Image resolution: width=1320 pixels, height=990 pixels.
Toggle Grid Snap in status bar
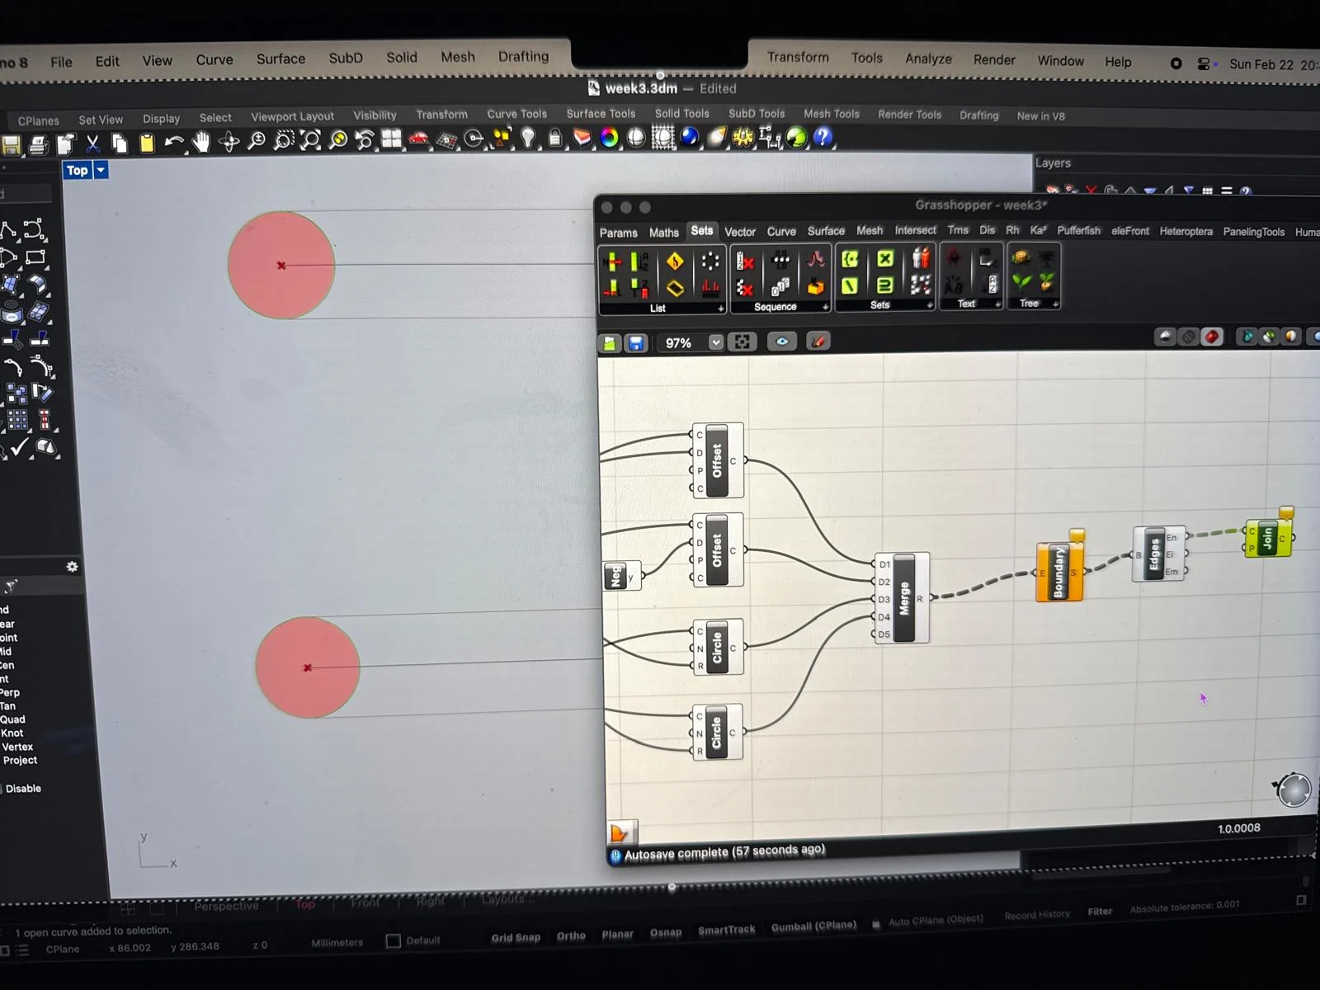pyautogui.click(x=516, y=937)
